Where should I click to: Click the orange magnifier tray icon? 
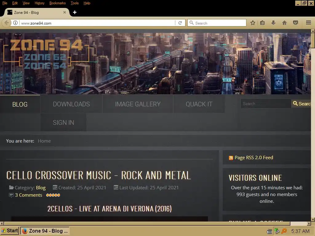pos(284,231)
